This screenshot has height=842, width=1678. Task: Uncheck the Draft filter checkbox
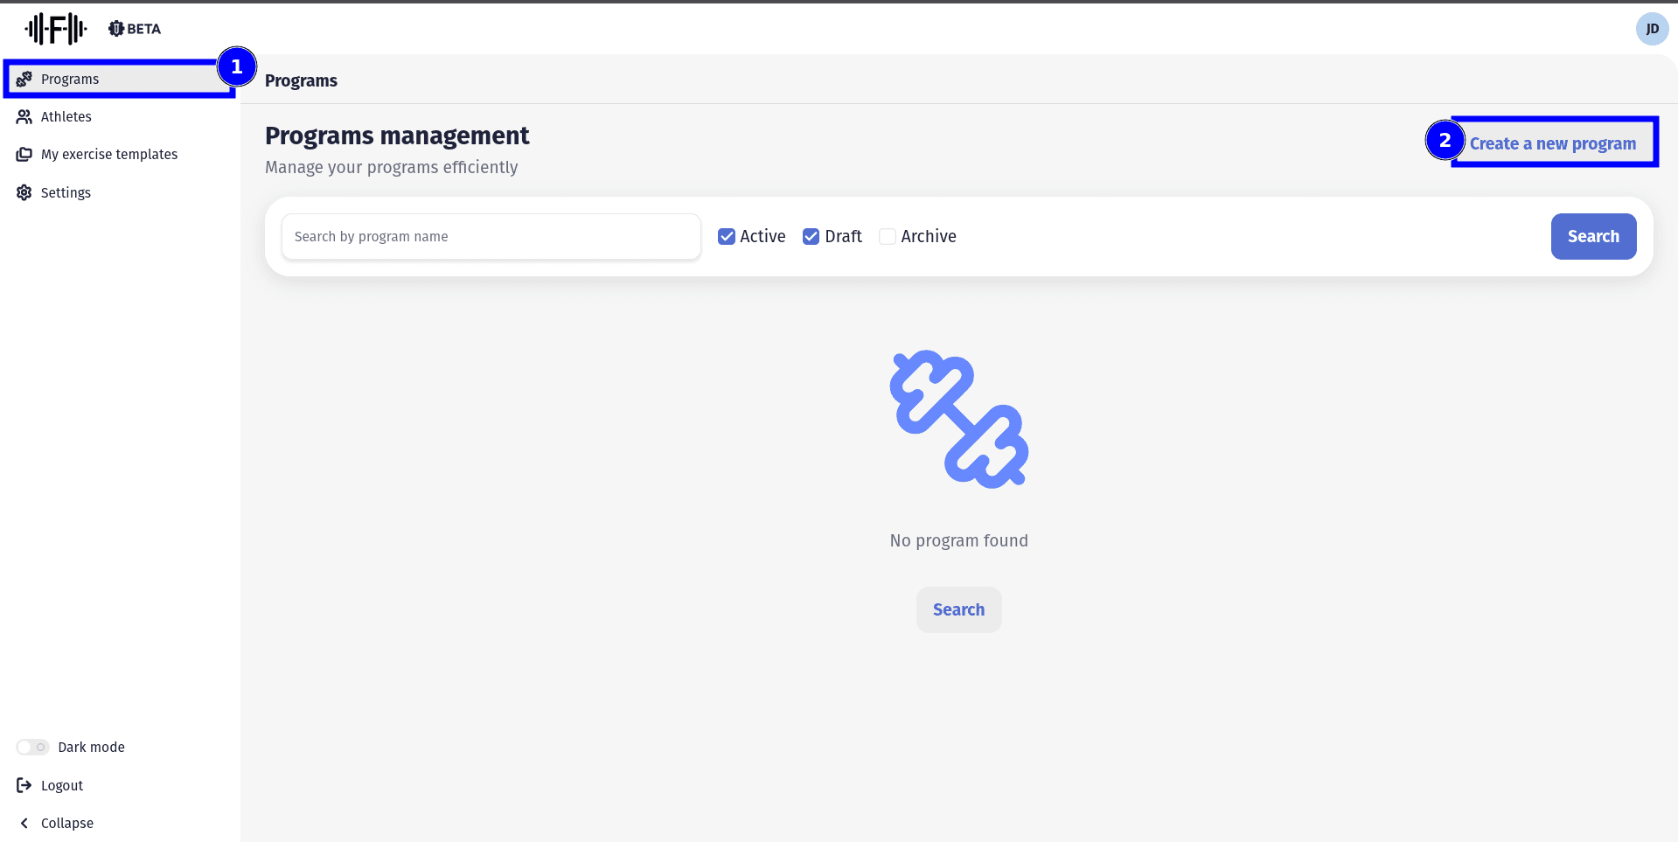811,236
